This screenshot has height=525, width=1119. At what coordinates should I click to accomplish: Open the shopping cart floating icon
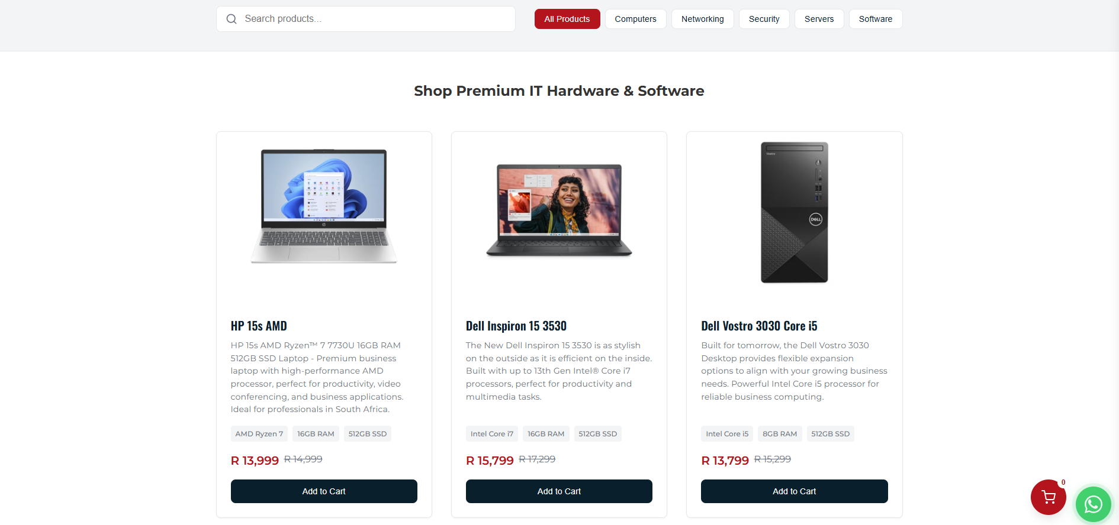(1048, 497)
